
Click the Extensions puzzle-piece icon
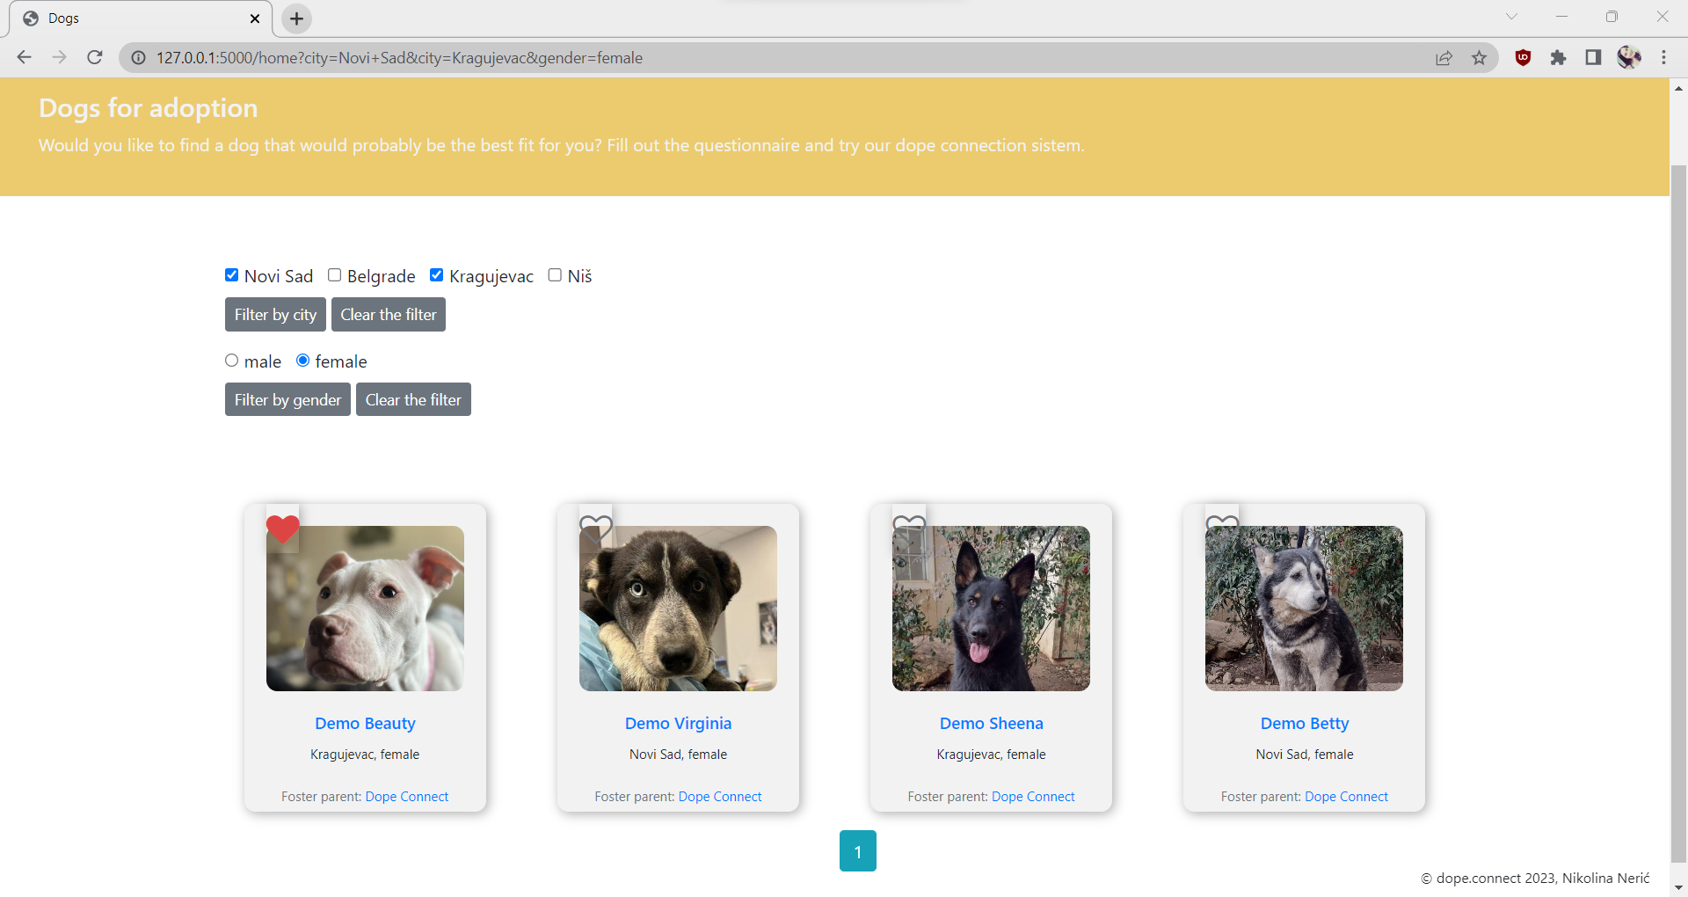point(1559,57)
